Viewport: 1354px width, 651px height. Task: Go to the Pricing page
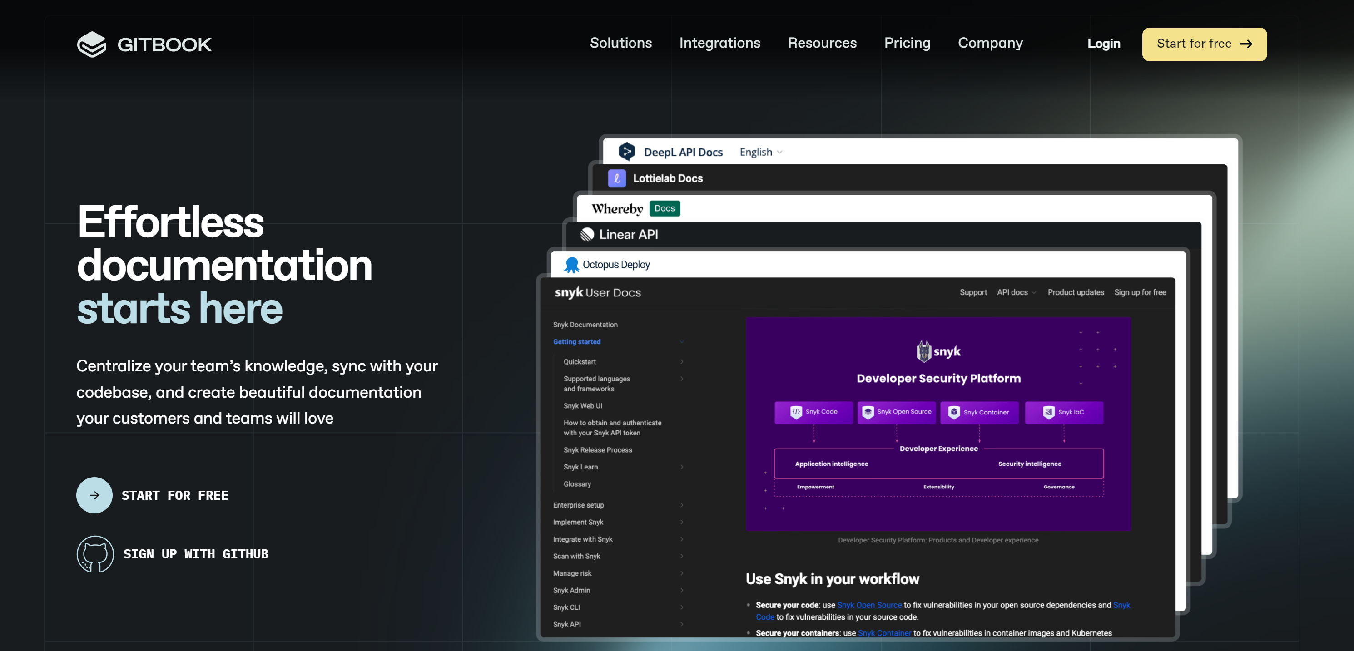[907, 43]
